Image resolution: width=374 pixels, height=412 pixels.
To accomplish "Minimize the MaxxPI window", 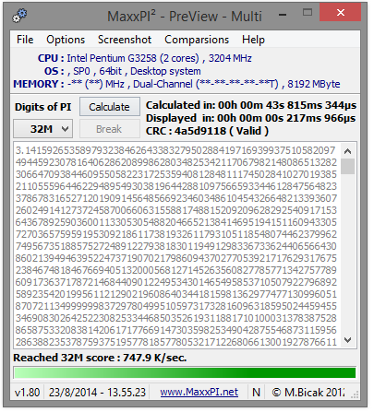I will [x=283, y=14].
